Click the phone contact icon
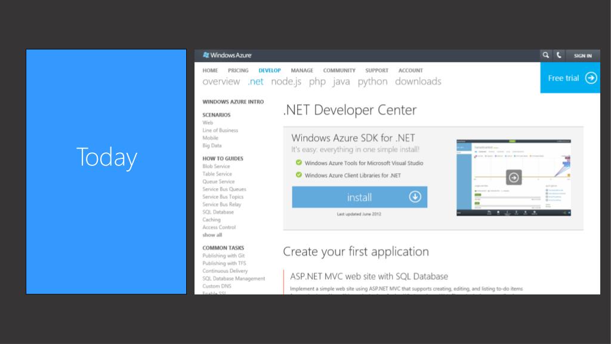Image resolution: width=611 pixels, height=344 pixels. 558,56
